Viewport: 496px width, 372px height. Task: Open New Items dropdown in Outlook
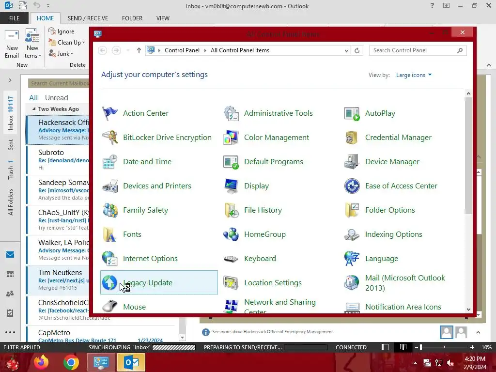pos(32,43)
